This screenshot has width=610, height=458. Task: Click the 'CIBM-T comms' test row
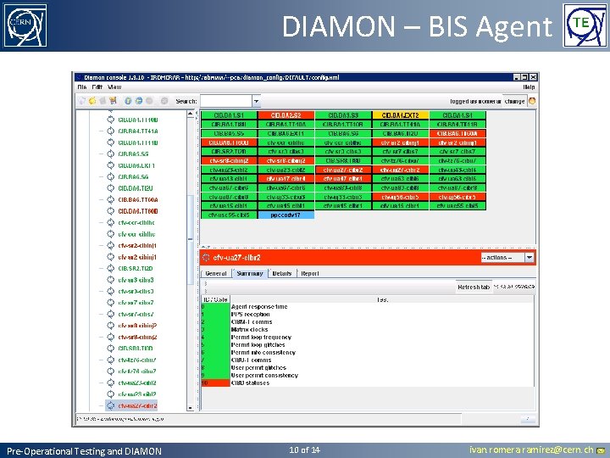point(368,322)
